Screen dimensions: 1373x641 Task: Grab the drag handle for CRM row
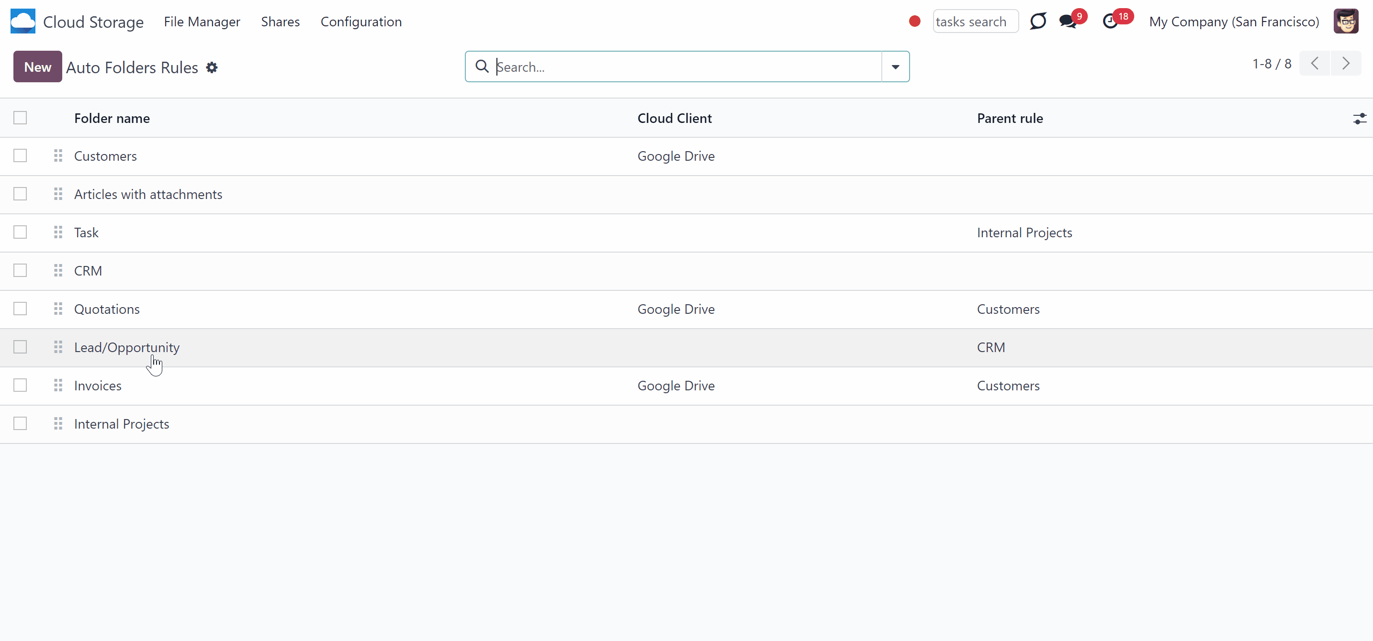coord(58,271)
